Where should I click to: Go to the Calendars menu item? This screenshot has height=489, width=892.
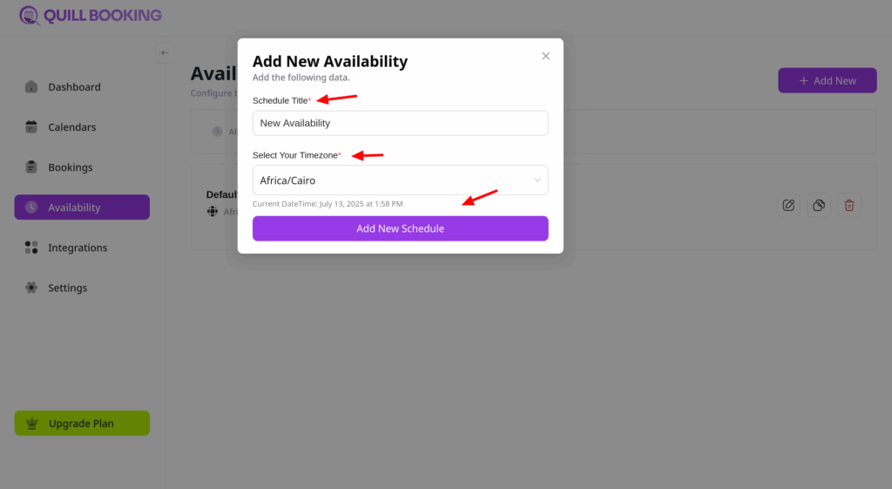(x=71, y=127)
